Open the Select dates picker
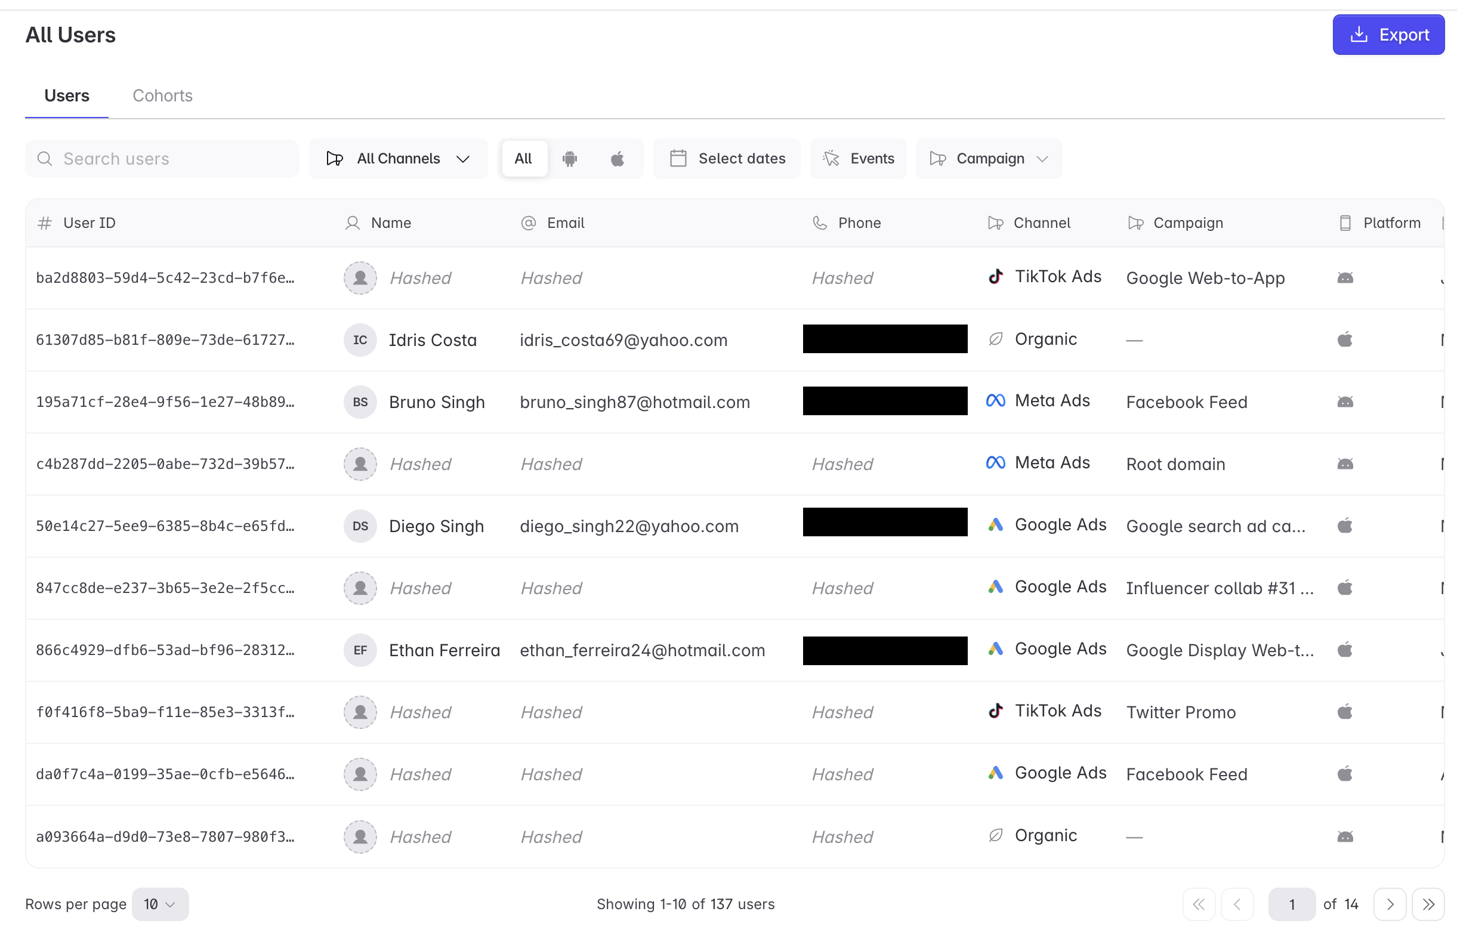This screenshot has width=1457, height=933. [x=727, y=159]
